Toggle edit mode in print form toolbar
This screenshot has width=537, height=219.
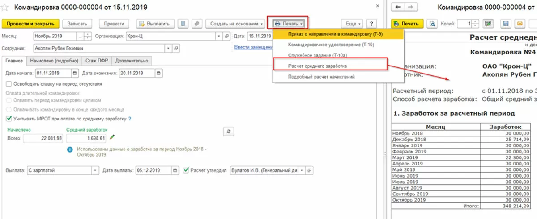pos(488,24)
